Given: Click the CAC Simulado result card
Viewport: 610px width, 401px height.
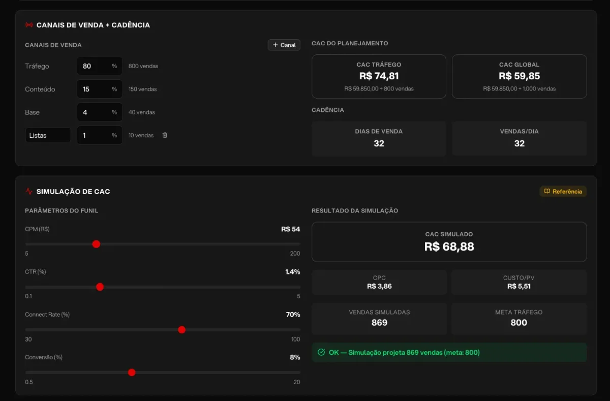Looking at the screenshot, I should point(449,242).
